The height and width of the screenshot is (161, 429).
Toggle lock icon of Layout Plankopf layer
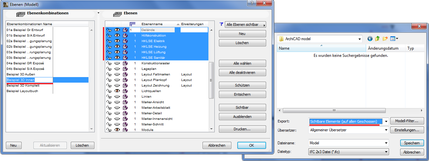(x=109, y=80)
